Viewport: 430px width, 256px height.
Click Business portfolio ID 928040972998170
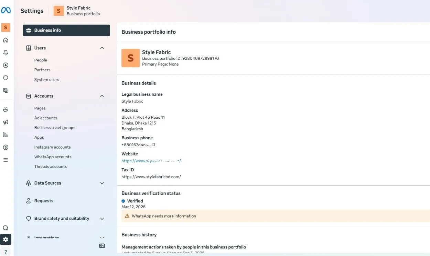point(181,58)
